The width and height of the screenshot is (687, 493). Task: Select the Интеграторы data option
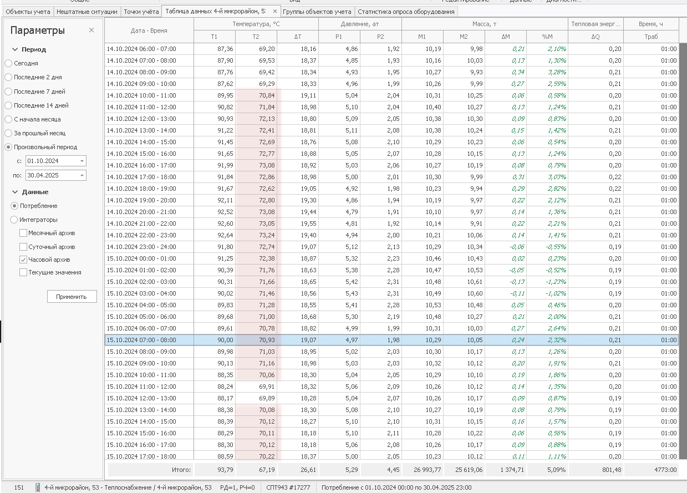click(x=14, y=220)
